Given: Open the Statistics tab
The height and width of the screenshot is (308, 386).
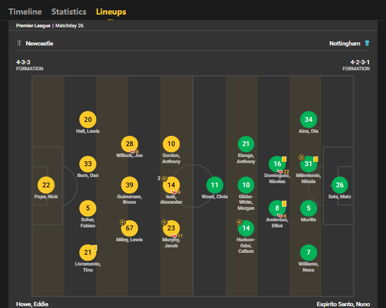Looking at the screenshot, I should (x=68, y=12).
